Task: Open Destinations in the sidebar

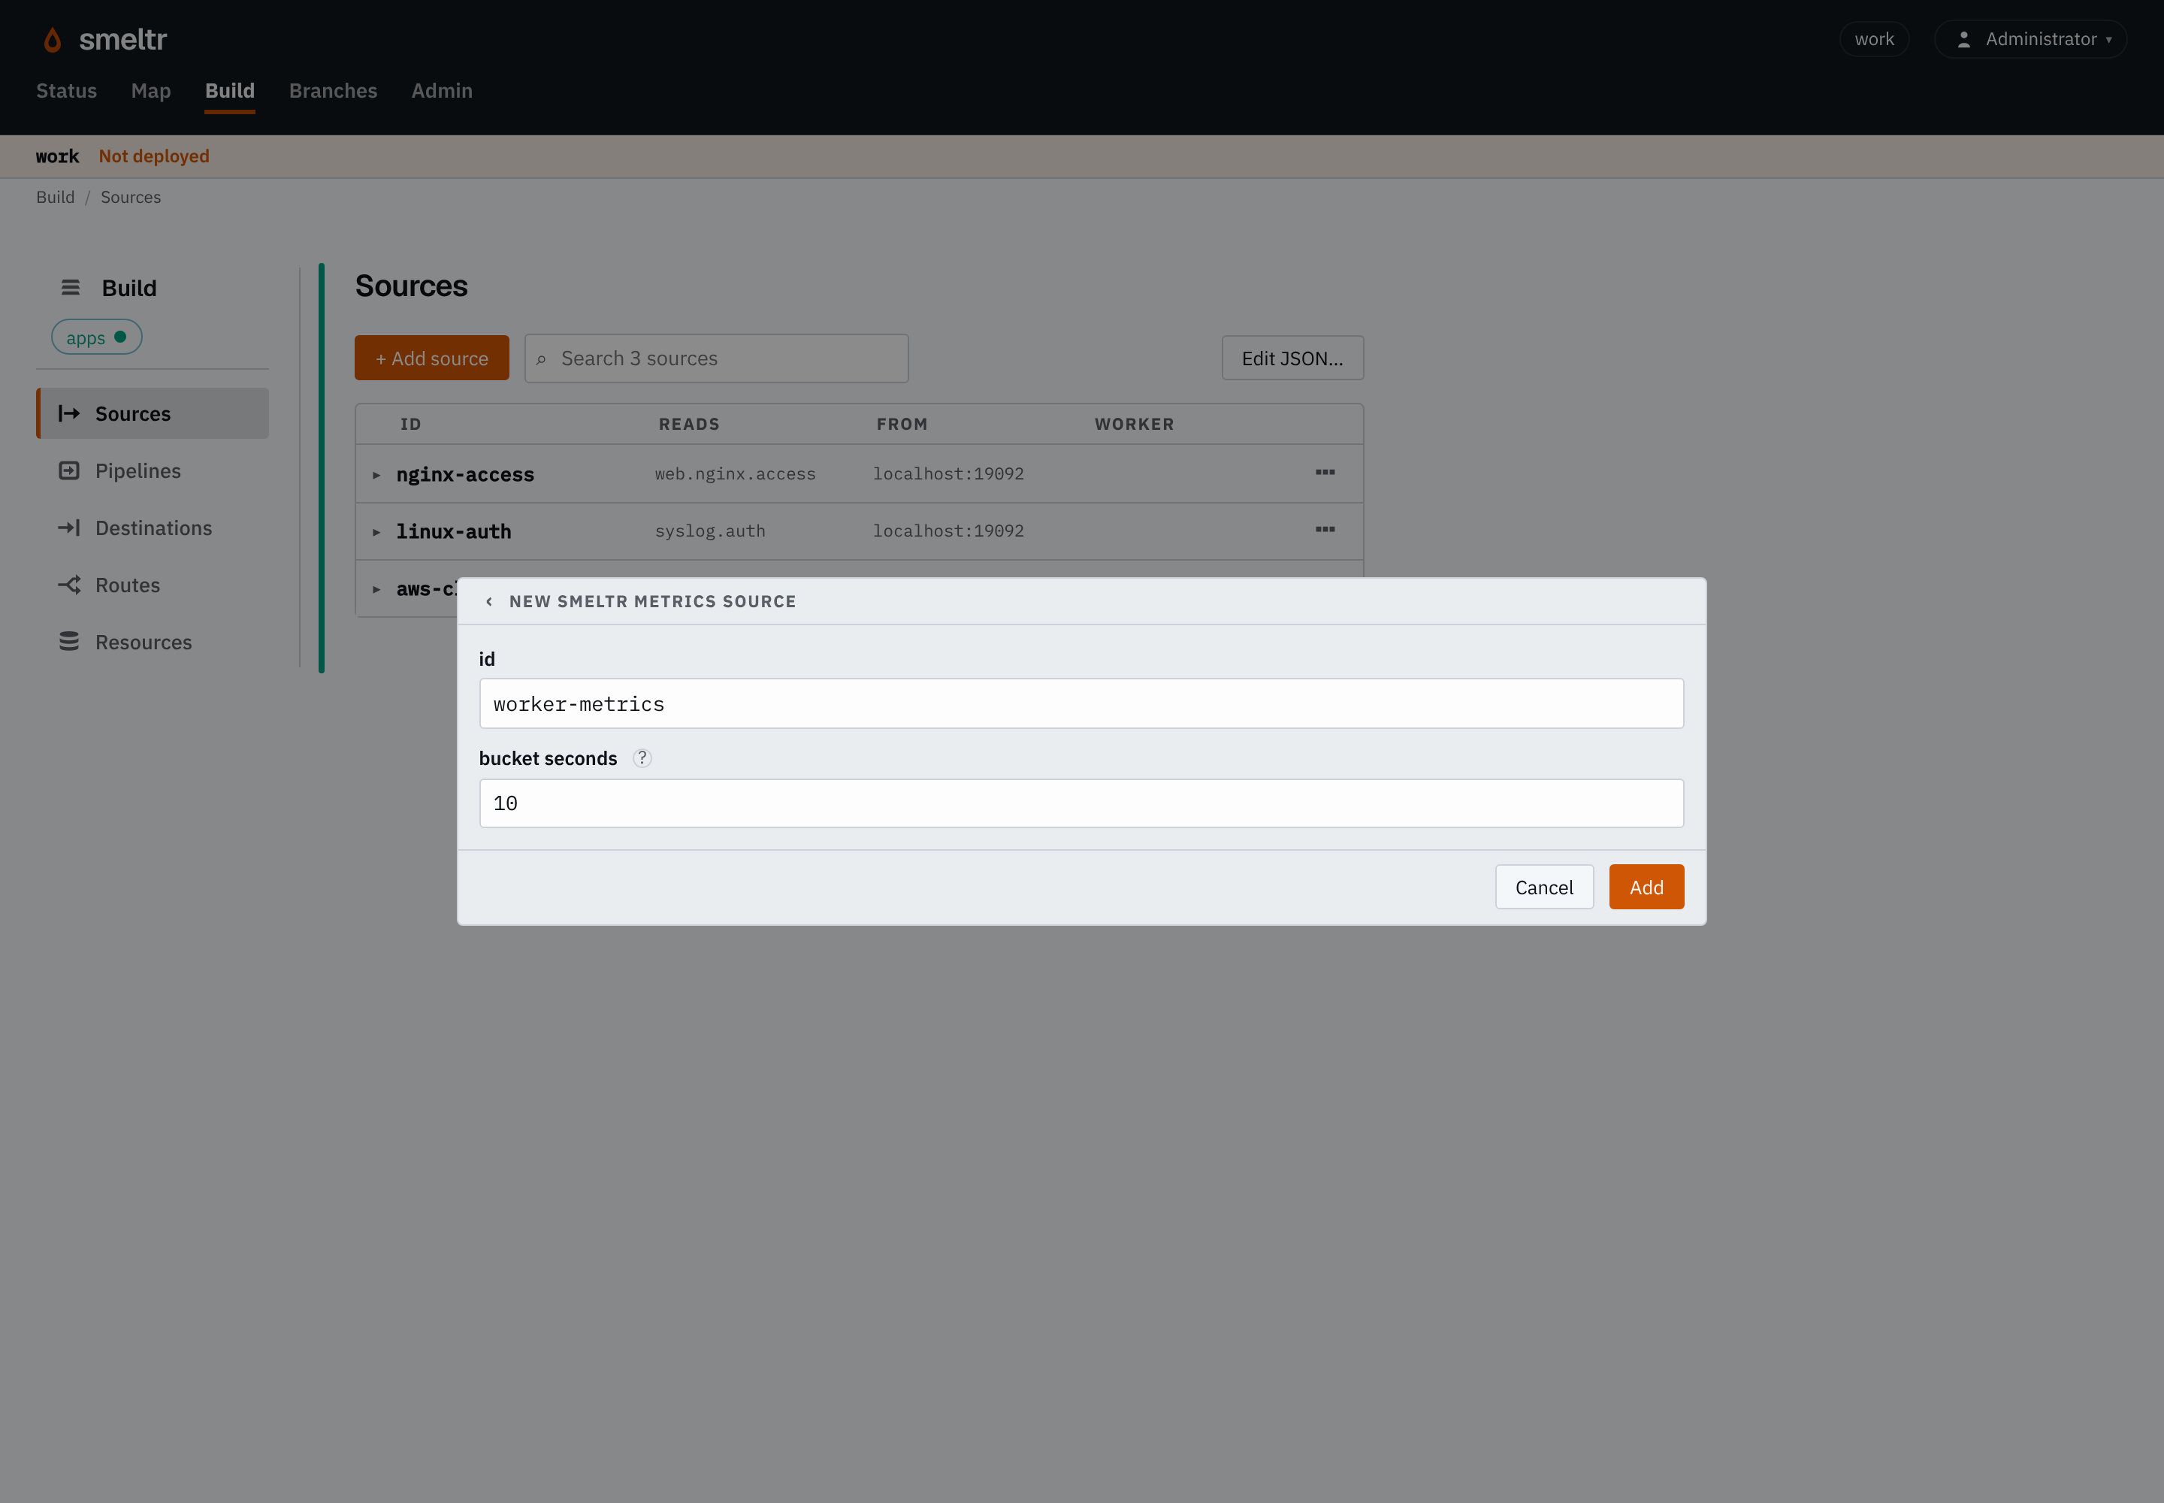Action: (x=153, y=528)
